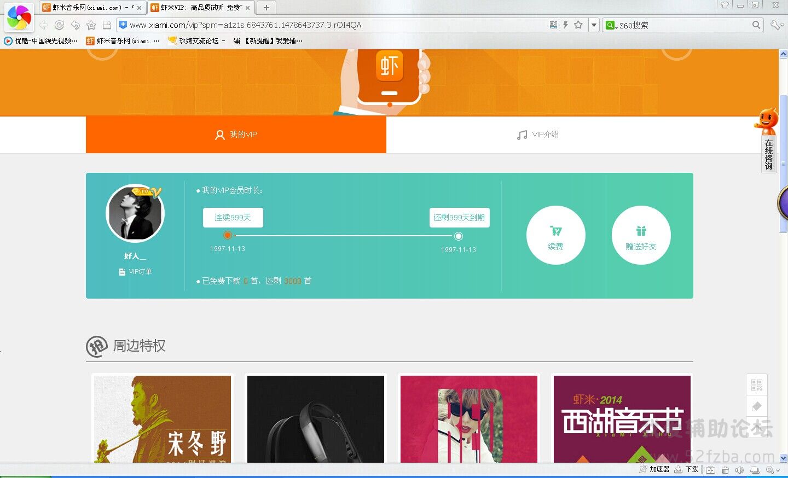Click the eraser feedback floating button

[x=757, y=406]
